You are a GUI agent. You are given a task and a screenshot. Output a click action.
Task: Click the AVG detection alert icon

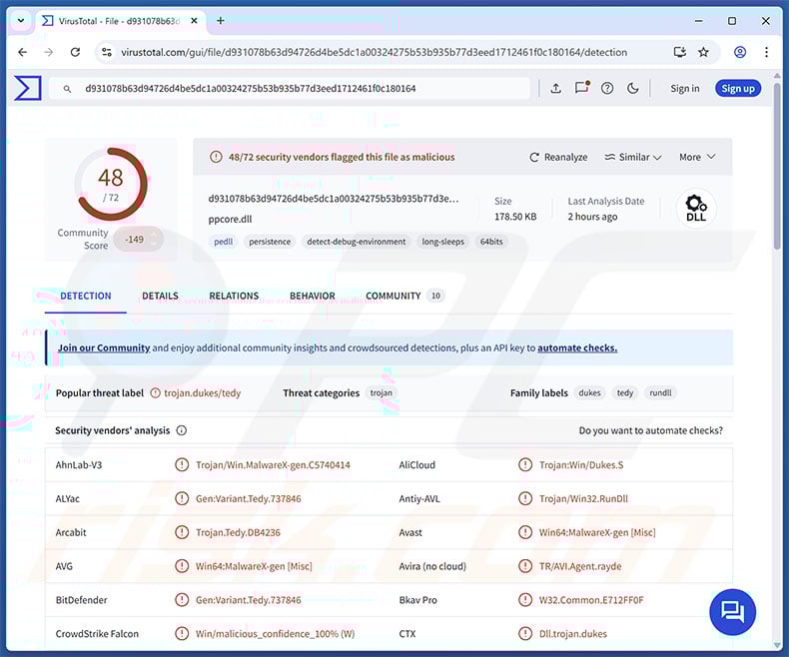(182, 566)
